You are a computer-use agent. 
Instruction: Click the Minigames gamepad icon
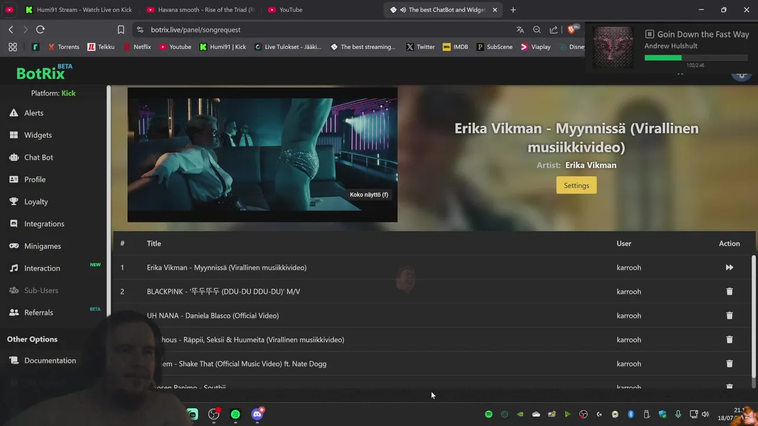pos(14,246)
